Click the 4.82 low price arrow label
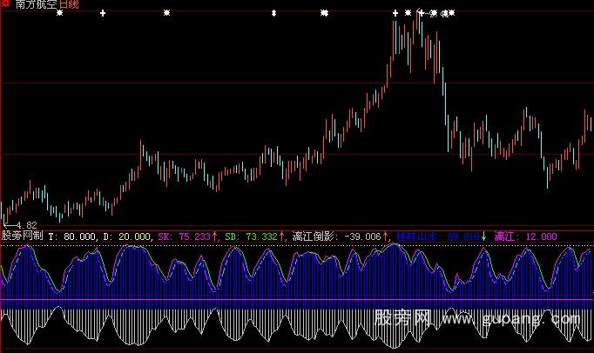594x353 pixels. click(16, 224)
